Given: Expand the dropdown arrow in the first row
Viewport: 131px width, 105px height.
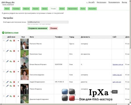Looking at the screenshot, I should click(x=18, y=41).
